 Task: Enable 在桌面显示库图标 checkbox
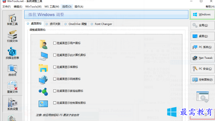[x=55, y=67]
